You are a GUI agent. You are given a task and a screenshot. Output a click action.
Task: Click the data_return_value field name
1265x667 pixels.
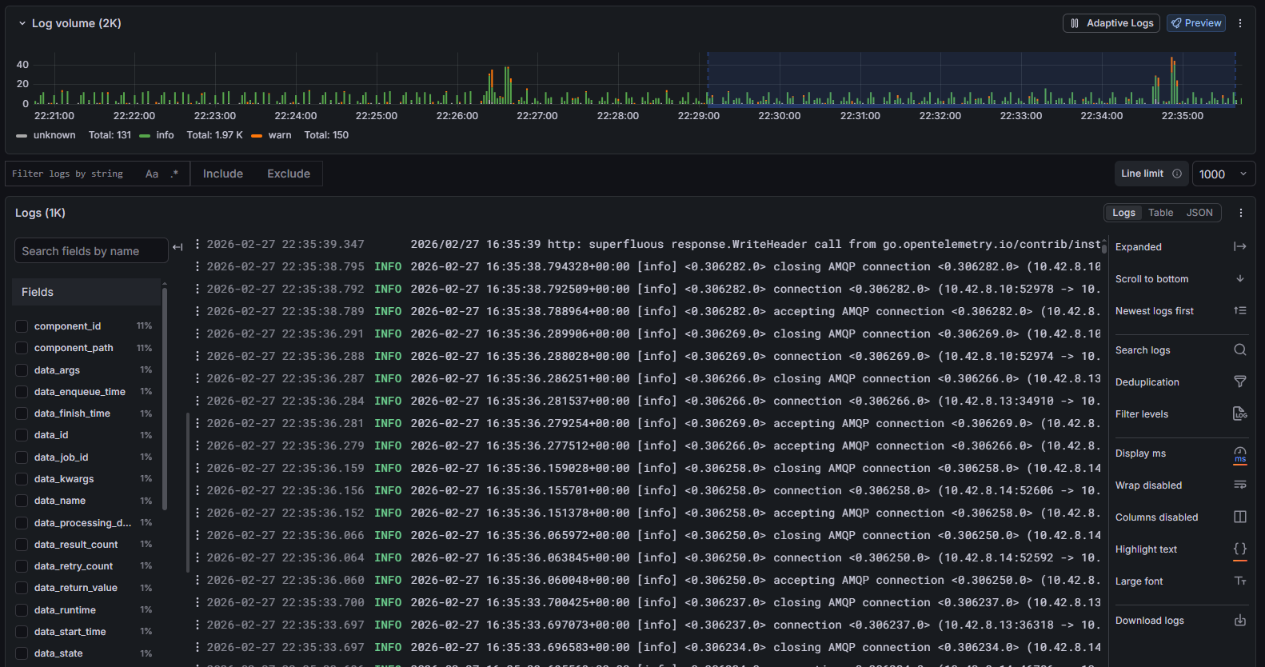point(76,588)
